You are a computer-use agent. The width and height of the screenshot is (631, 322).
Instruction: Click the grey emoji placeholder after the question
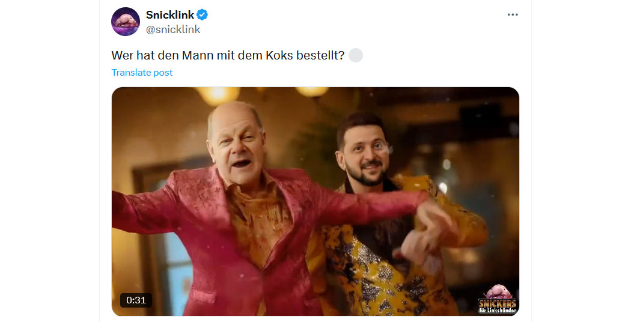[355, 55]
